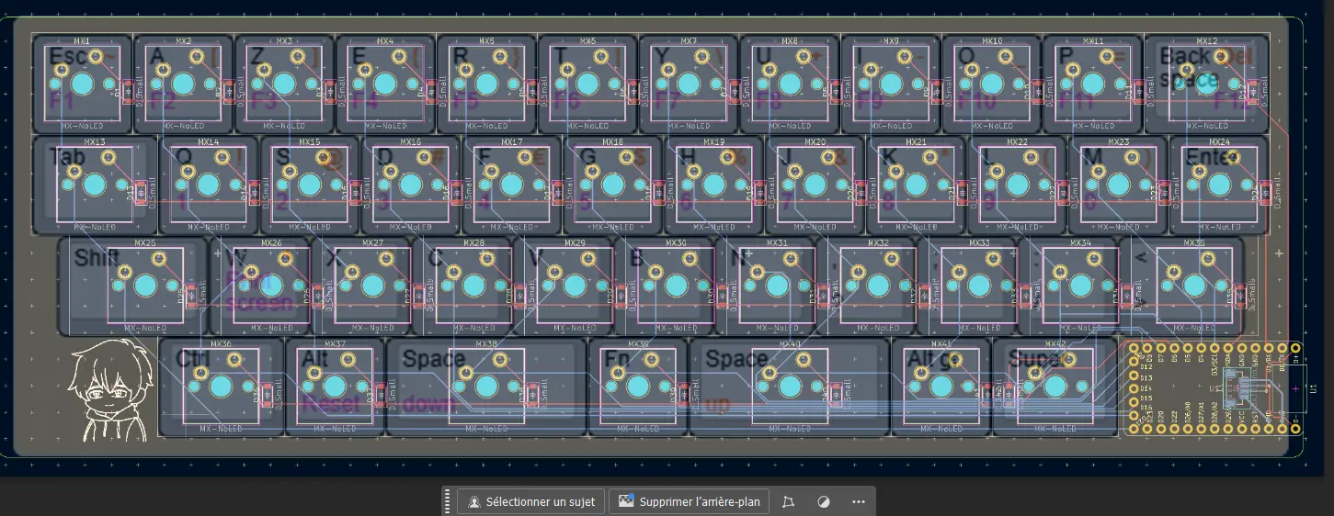This screenshot has height=516, width=1334.
Task: Click the Shift key switch MX25
Action: (145, 285)
